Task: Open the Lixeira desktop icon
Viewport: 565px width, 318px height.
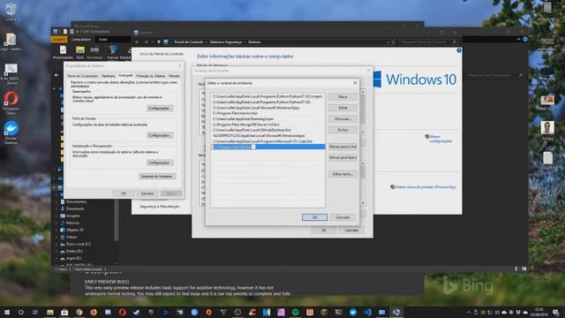Action: pyautogui.click(x=11, y=11)
